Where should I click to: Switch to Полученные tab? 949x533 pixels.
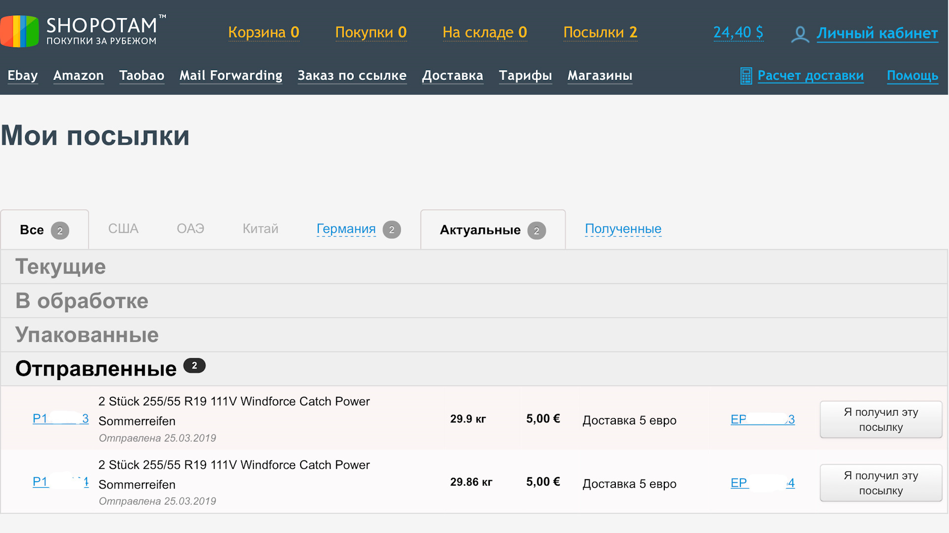click(623, 229)
